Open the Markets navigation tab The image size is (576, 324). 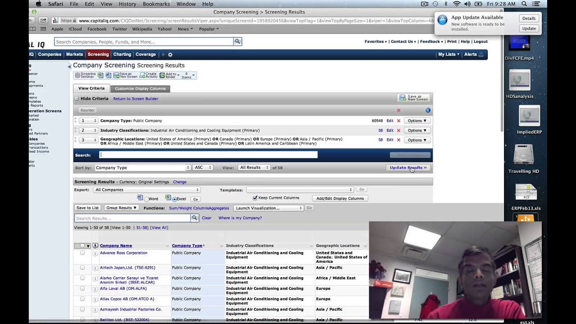[x=74, y=54]
